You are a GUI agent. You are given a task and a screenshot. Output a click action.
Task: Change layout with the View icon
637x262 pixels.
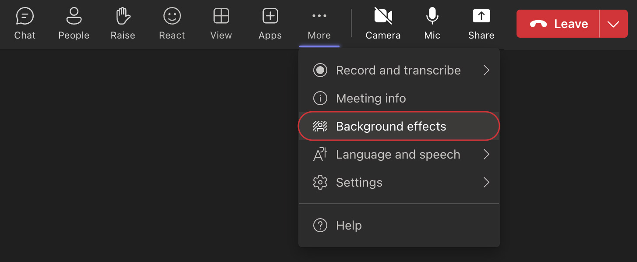point(221,22)
